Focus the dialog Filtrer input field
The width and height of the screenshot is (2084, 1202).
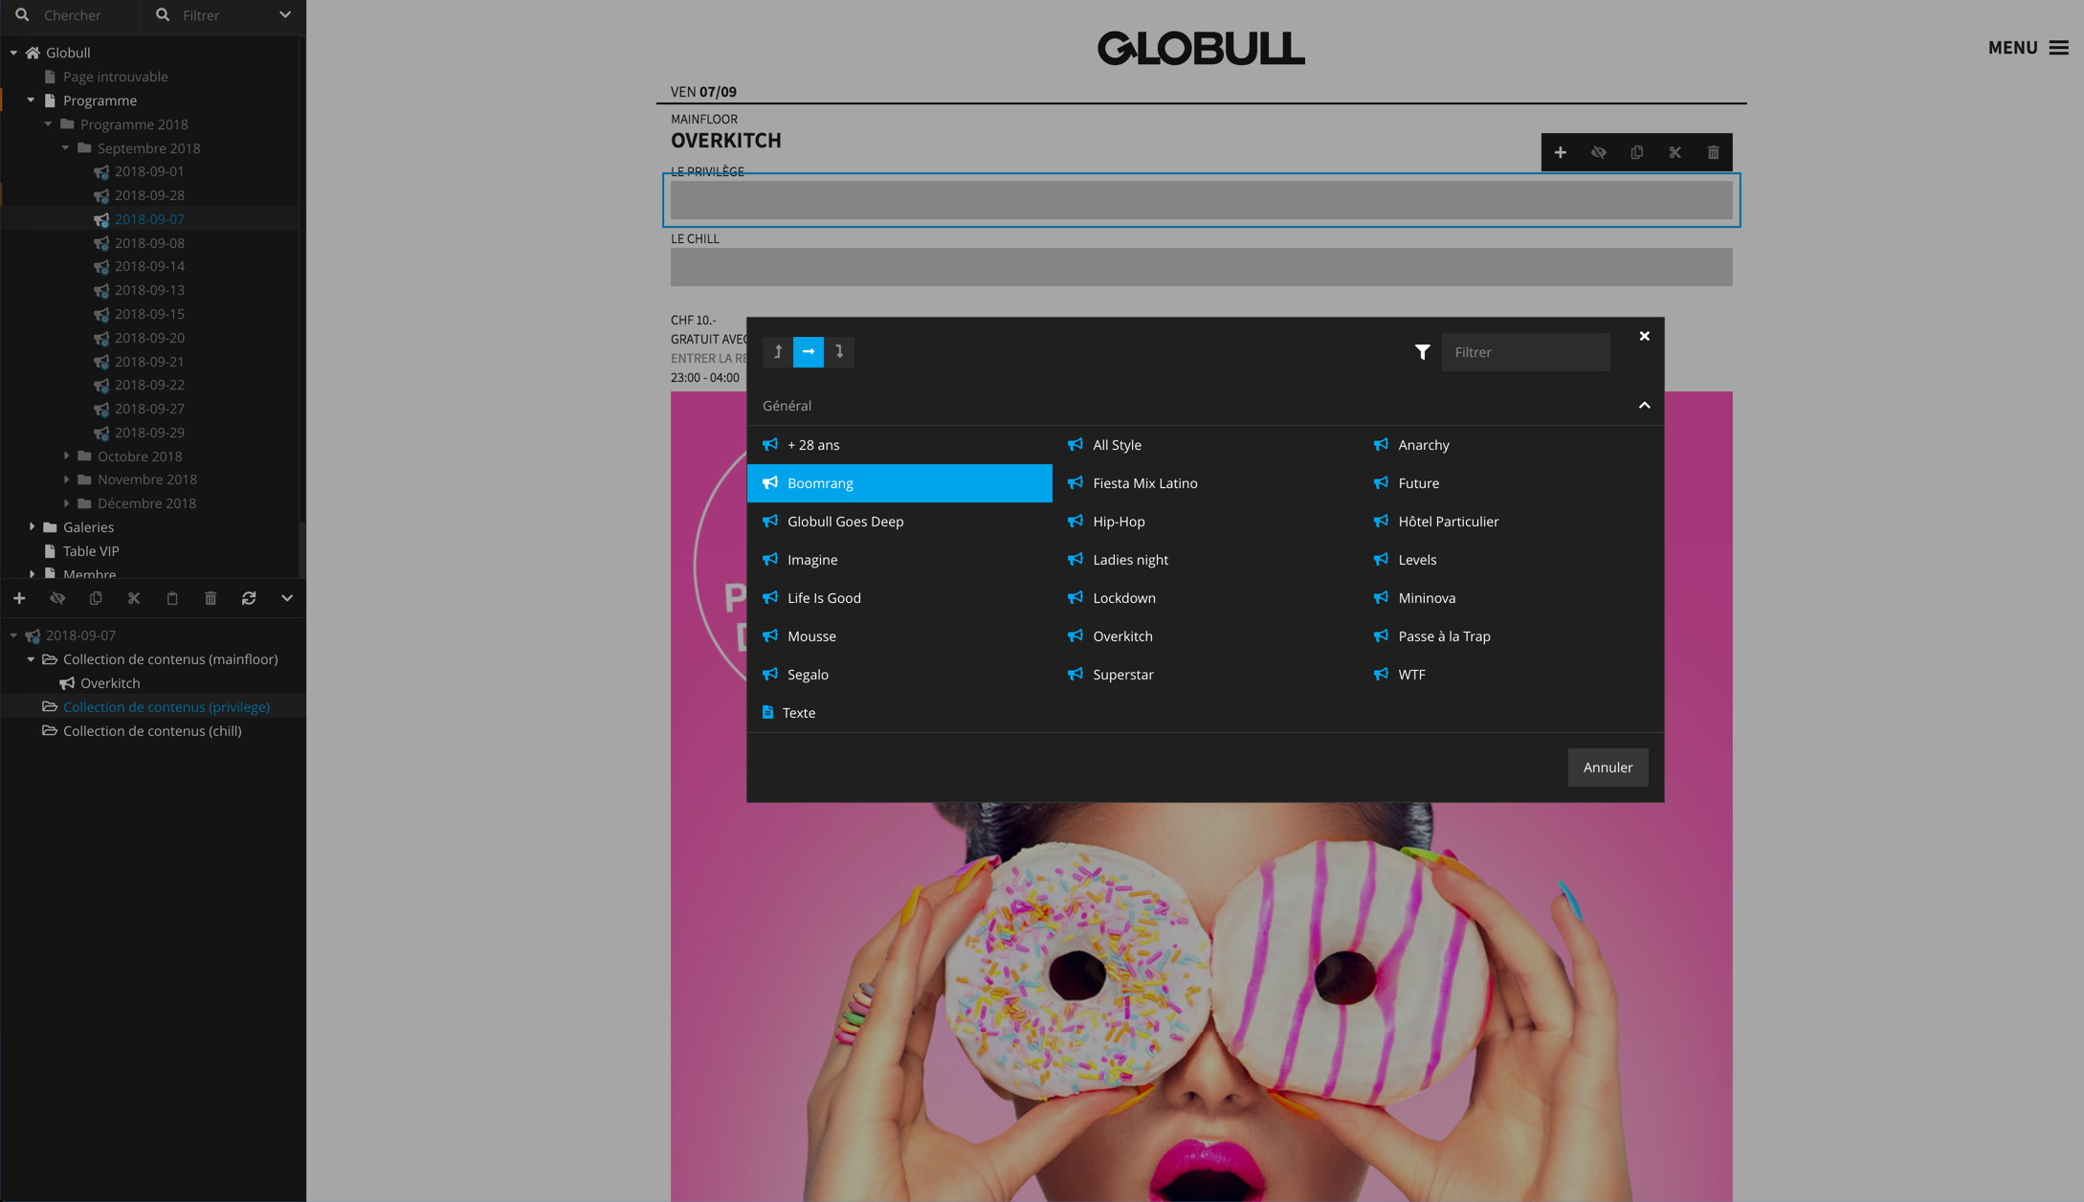[1525, 352]
